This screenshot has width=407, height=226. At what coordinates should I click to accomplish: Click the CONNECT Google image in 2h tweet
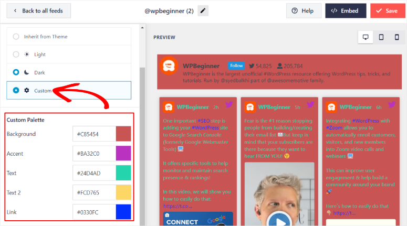pos(198,219)
